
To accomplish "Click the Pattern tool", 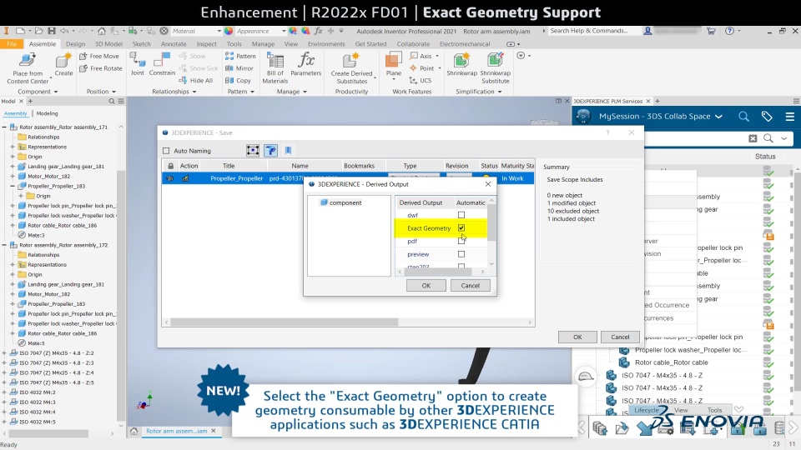I will 240,56.
